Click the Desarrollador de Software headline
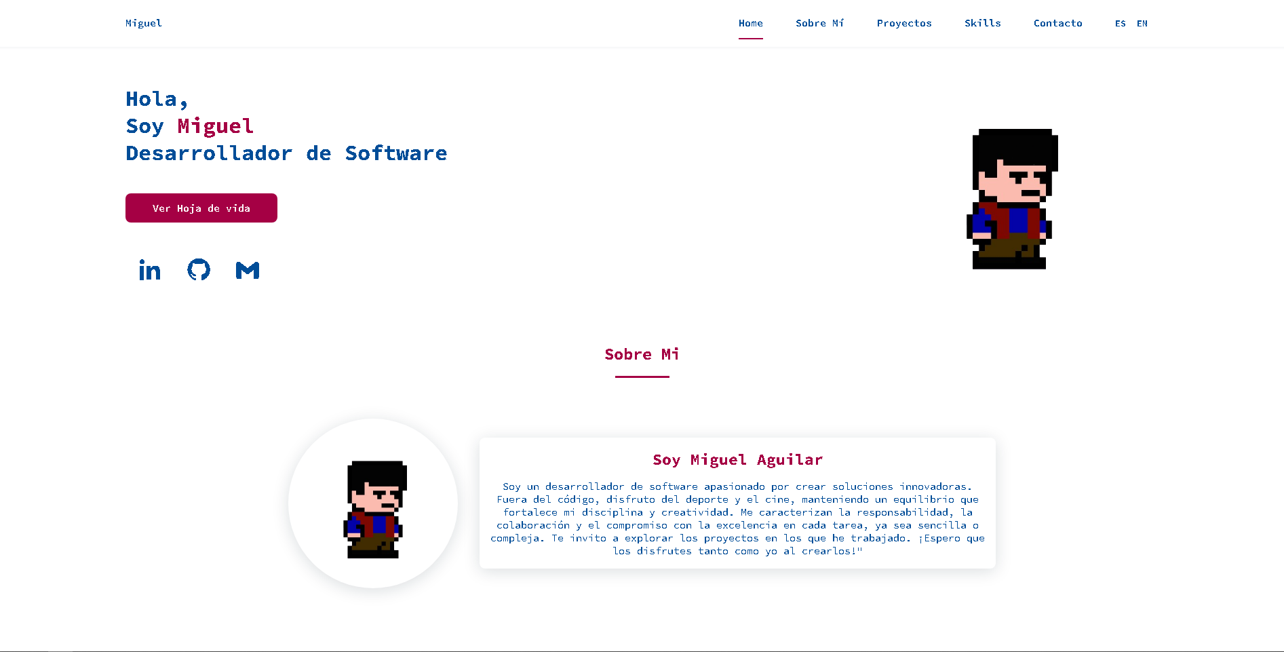 [286, 153]
